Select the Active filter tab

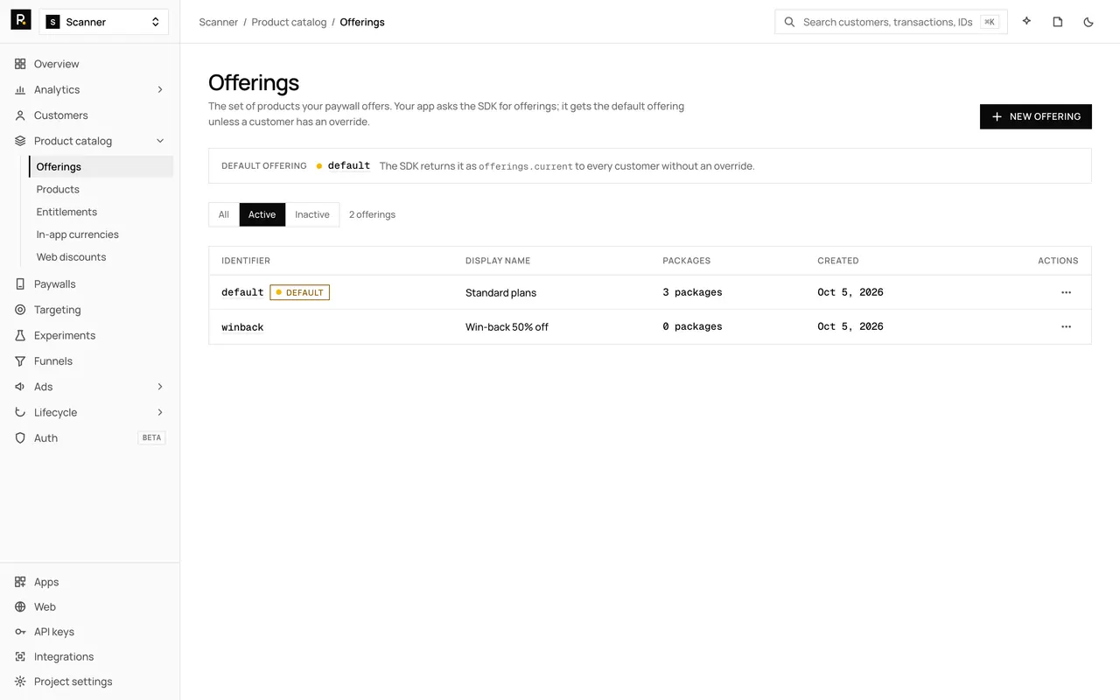(262, 214)
